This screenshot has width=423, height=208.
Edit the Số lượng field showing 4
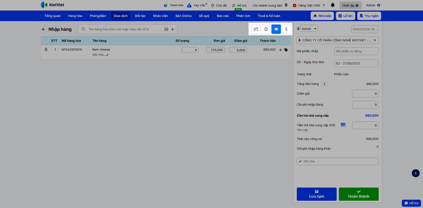(x=190, y=50)
